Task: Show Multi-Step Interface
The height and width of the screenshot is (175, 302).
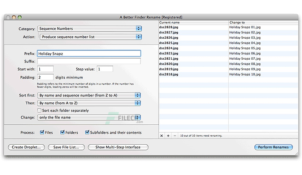Action: click(118, 147)
